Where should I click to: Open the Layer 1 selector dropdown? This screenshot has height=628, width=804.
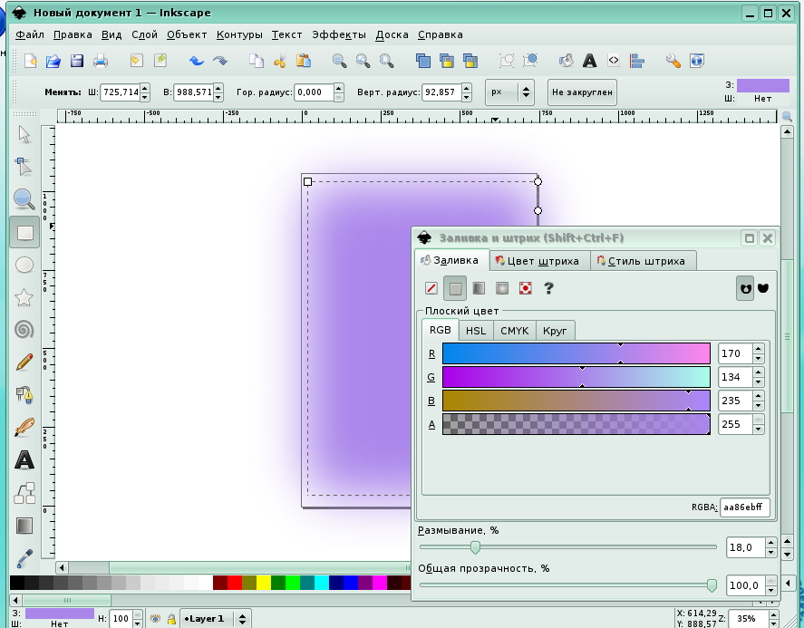[216, 618]
